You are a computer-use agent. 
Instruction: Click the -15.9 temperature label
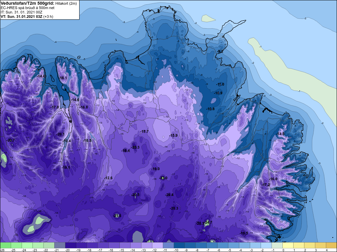[173, 135]
